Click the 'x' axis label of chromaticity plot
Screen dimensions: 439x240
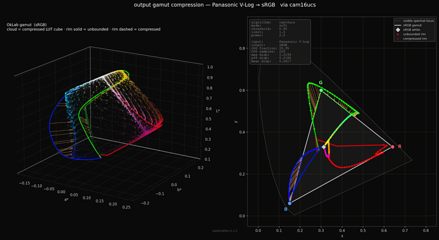(x=342, y=236)
